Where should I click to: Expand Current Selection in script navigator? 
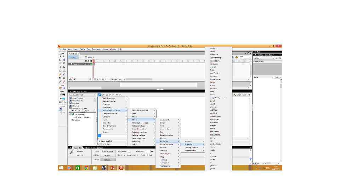[x=70, y=114]
